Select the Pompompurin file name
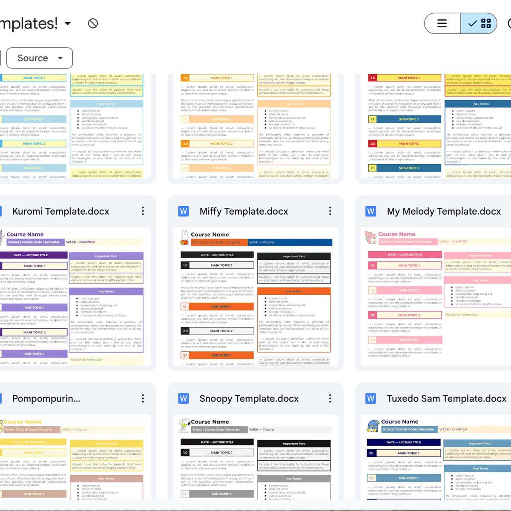This screenshot has height=511, width=511. click(46, 399)
